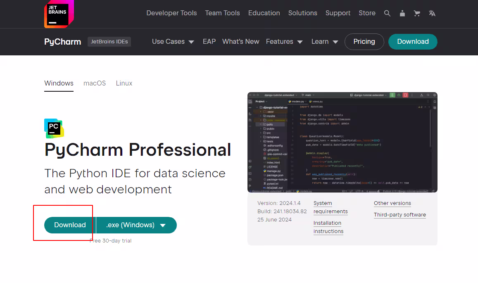The width and height of the screenshot is (478, 283).
Task: Click the PyCharm name in navigation bar
Action: 62,42
